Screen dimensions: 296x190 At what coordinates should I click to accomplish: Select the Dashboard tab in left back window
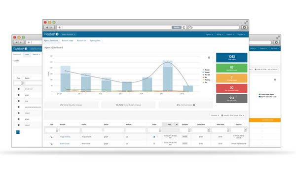point(17,54)
